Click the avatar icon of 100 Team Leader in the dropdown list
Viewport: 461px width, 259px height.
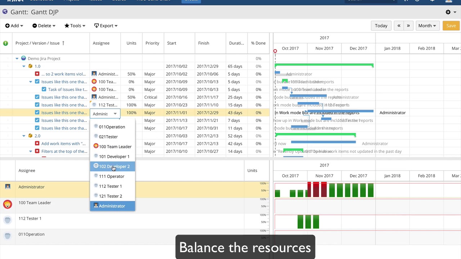pos(96,146)
